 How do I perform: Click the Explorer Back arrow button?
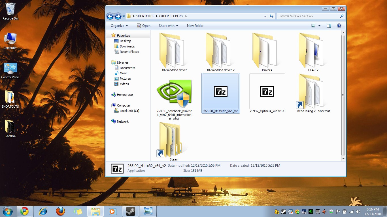tap(110, 16)
